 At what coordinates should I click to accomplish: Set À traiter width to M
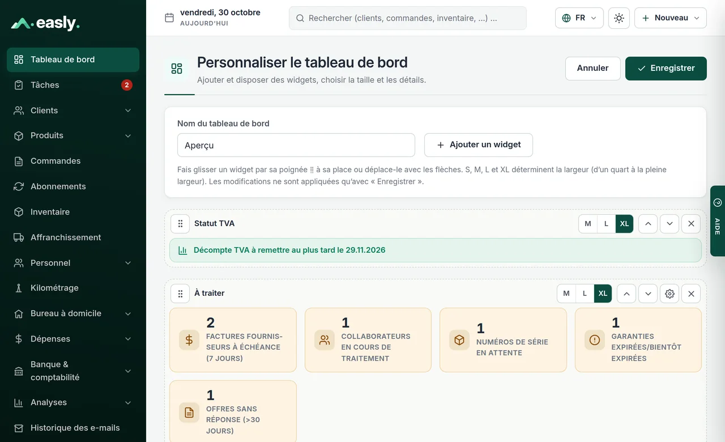tap(566, 294)
